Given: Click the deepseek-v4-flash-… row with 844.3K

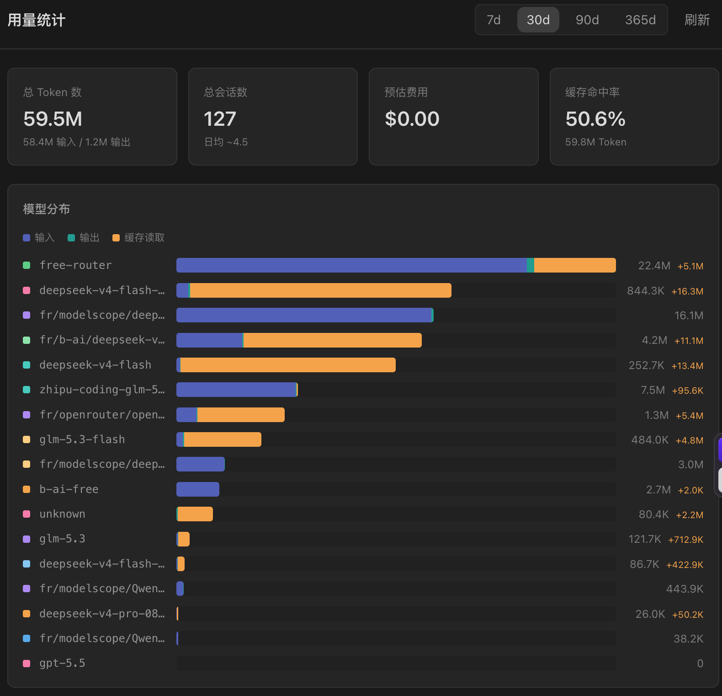Looking at the screenshot, I should 363,290.
